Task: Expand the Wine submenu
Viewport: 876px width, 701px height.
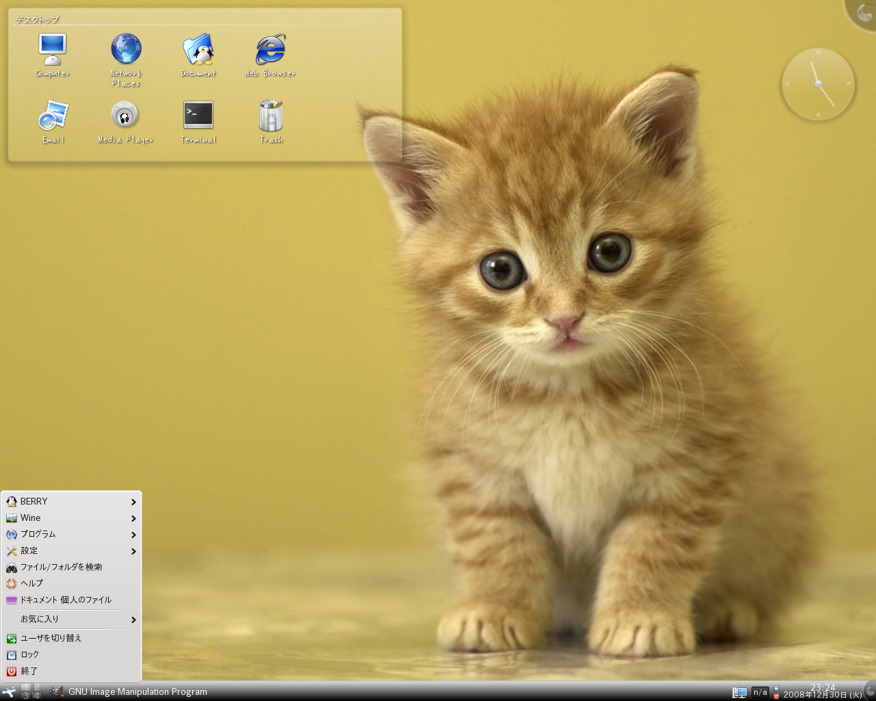Action: (71, 518)
